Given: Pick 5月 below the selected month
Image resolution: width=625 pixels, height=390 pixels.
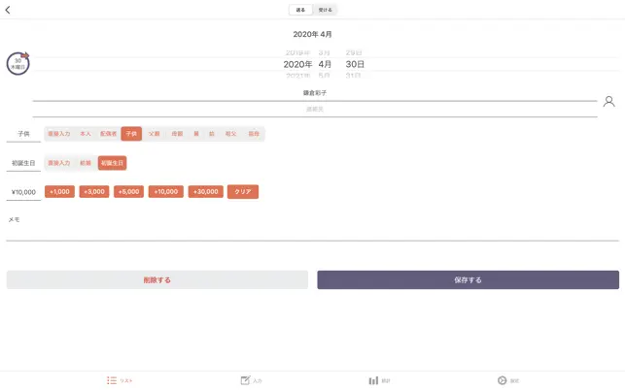Looking at the screenshot, I should tap(324, 76).
